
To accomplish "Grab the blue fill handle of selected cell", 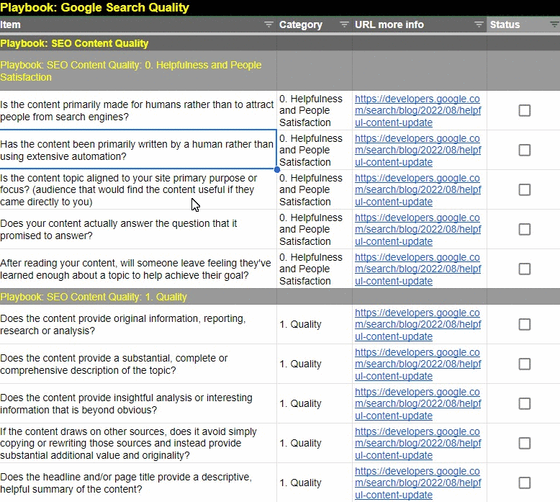I will click(x=277, y=169).
